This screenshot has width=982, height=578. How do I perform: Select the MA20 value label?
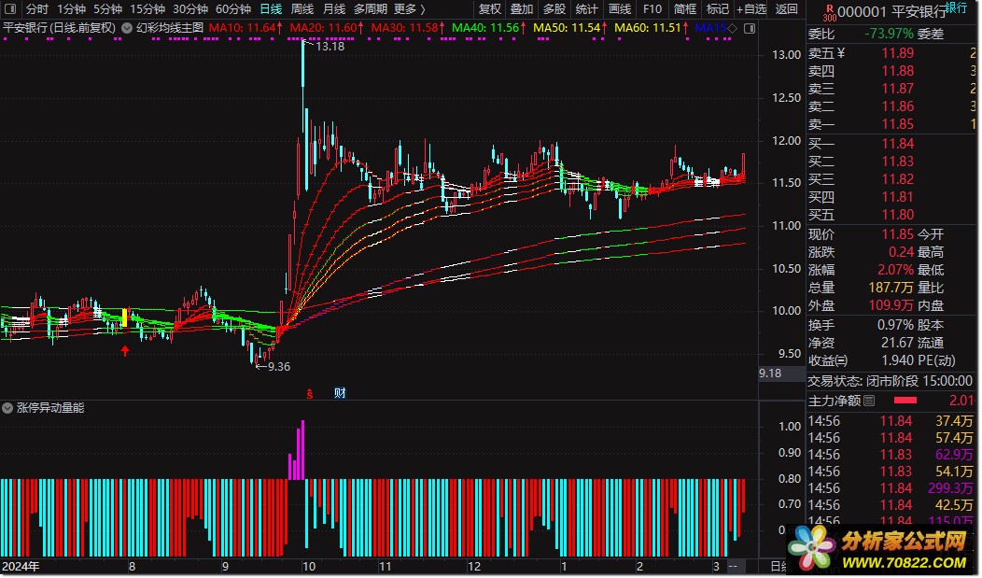pos(327,28)
